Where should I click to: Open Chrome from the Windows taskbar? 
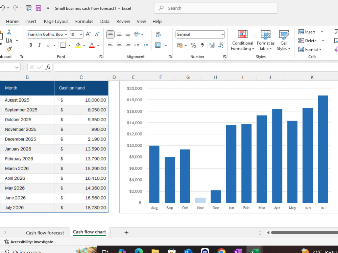click(221, 251)
